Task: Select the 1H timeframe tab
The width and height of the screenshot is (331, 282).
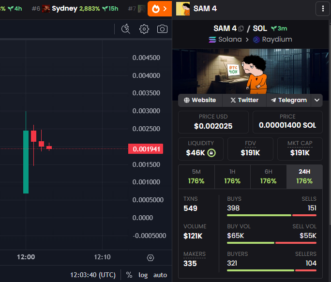Action: click(232, 177)
